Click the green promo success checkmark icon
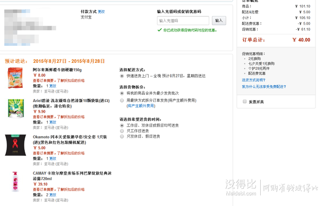The image size is (324, 206). point(159,30)
